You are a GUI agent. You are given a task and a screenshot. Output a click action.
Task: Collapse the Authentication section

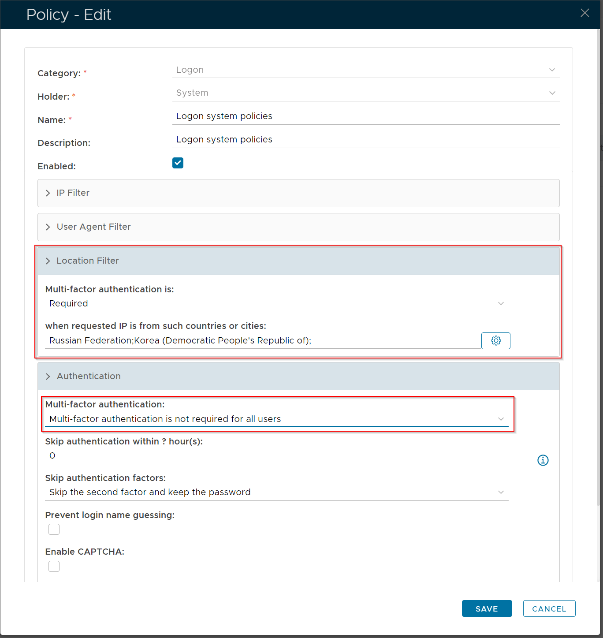click(x=88, y=377)
